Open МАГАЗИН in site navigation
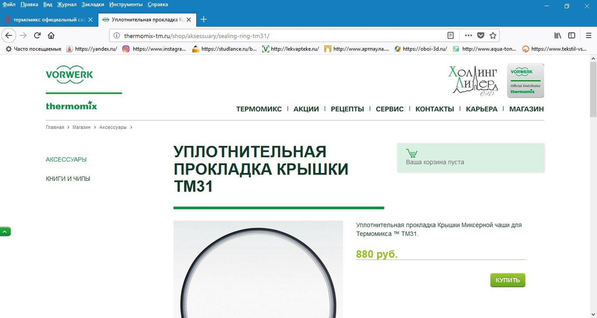Screen dimensions: 597x318 [526, 109]
